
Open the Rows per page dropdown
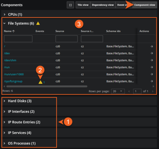(118, 91)
